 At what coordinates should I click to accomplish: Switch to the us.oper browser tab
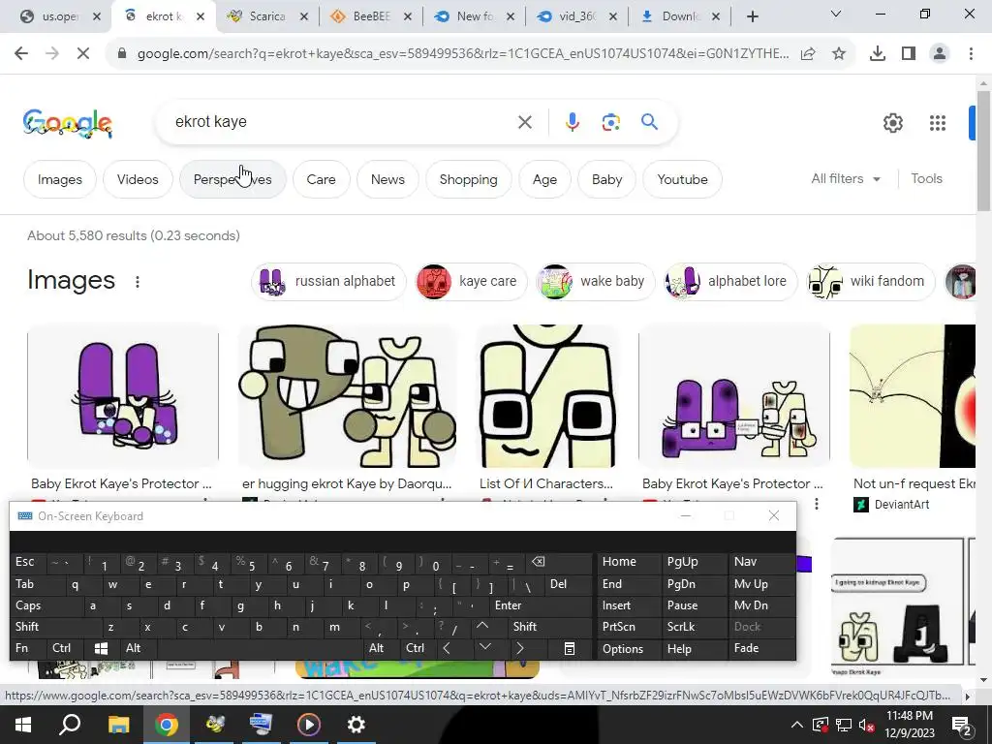tap(60, 16)
